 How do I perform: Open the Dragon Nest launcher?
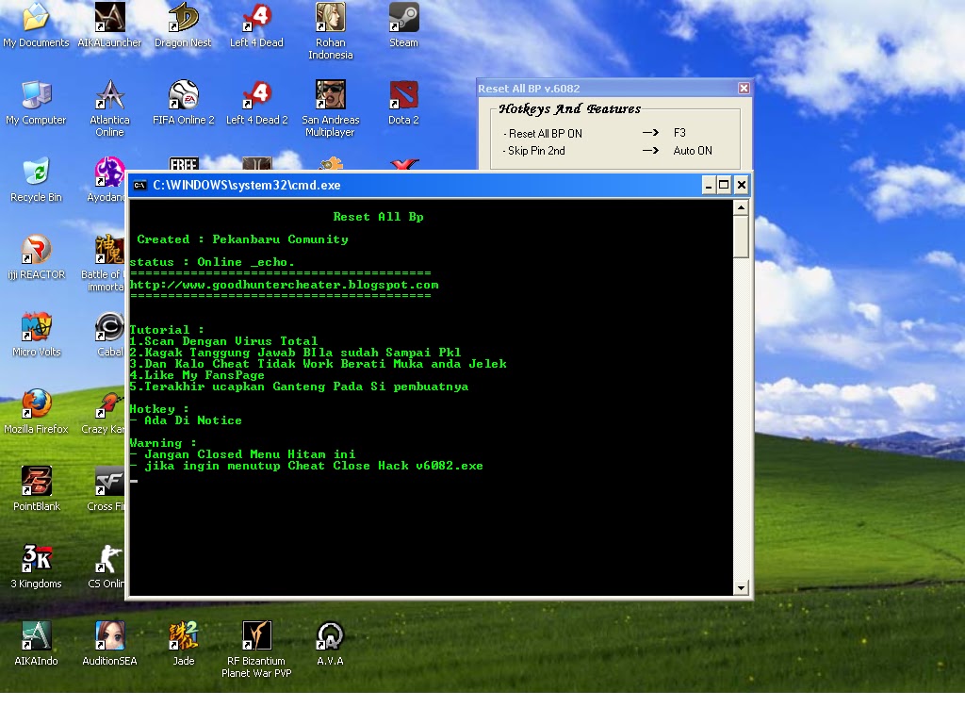[x=183, y=21]
